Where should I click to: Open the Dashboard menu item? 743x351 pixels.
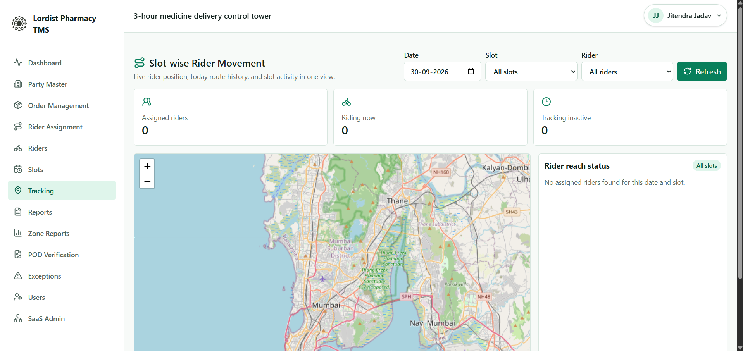tap(62, 63)
